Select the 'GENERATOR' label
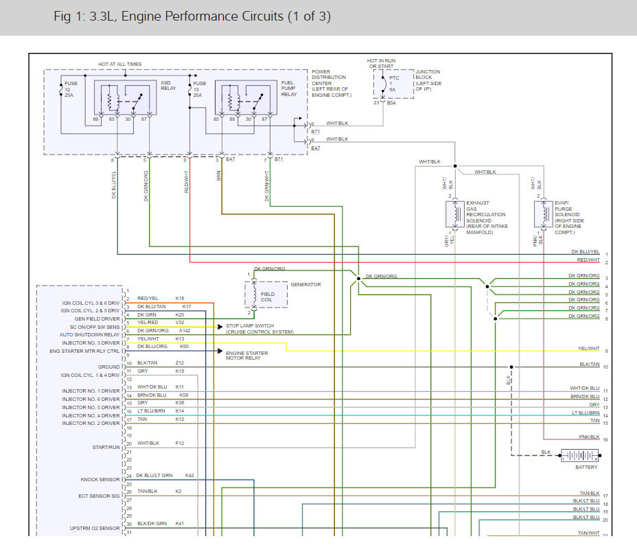The image size is (637, 554). click(x=305, y=285)
